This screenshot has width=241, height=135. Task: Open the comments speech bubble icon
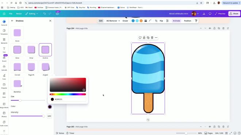pyautogui.click(x=210, y=13)
